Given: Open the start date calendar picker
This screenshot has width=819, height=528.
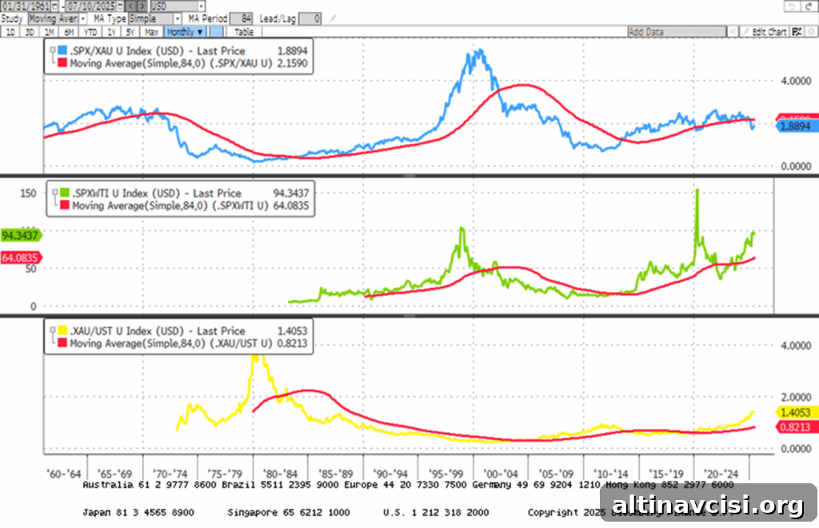Looking at the screenshot, I should pyautogui.click(x=54, y=6).
